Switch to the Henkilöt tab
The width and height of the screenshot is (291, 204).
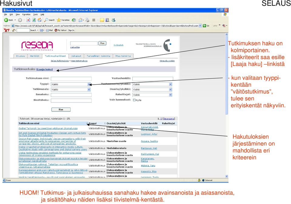coord(35,56)
